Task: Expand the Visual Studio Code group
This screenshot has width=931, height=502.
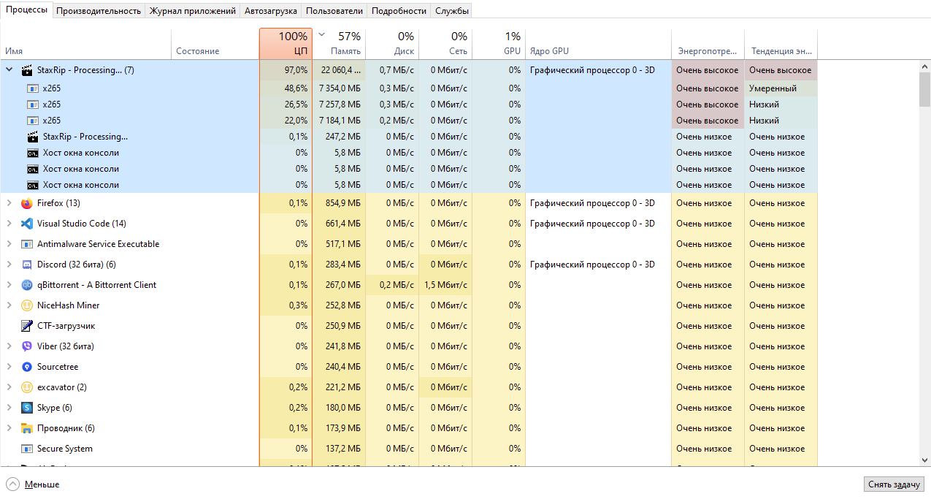Action: (x=10, y=224)
